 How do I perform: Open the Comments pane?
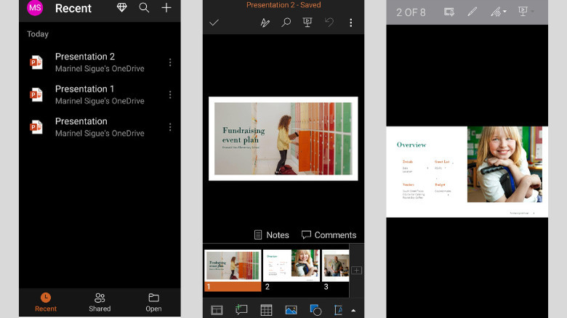(329, 235)
